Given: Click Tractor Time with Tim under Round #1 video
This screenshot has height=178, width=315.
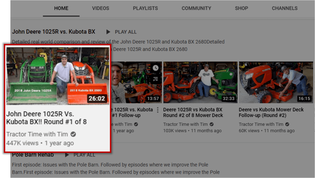Looking at the screenshot, I should [x=37, y=134].
